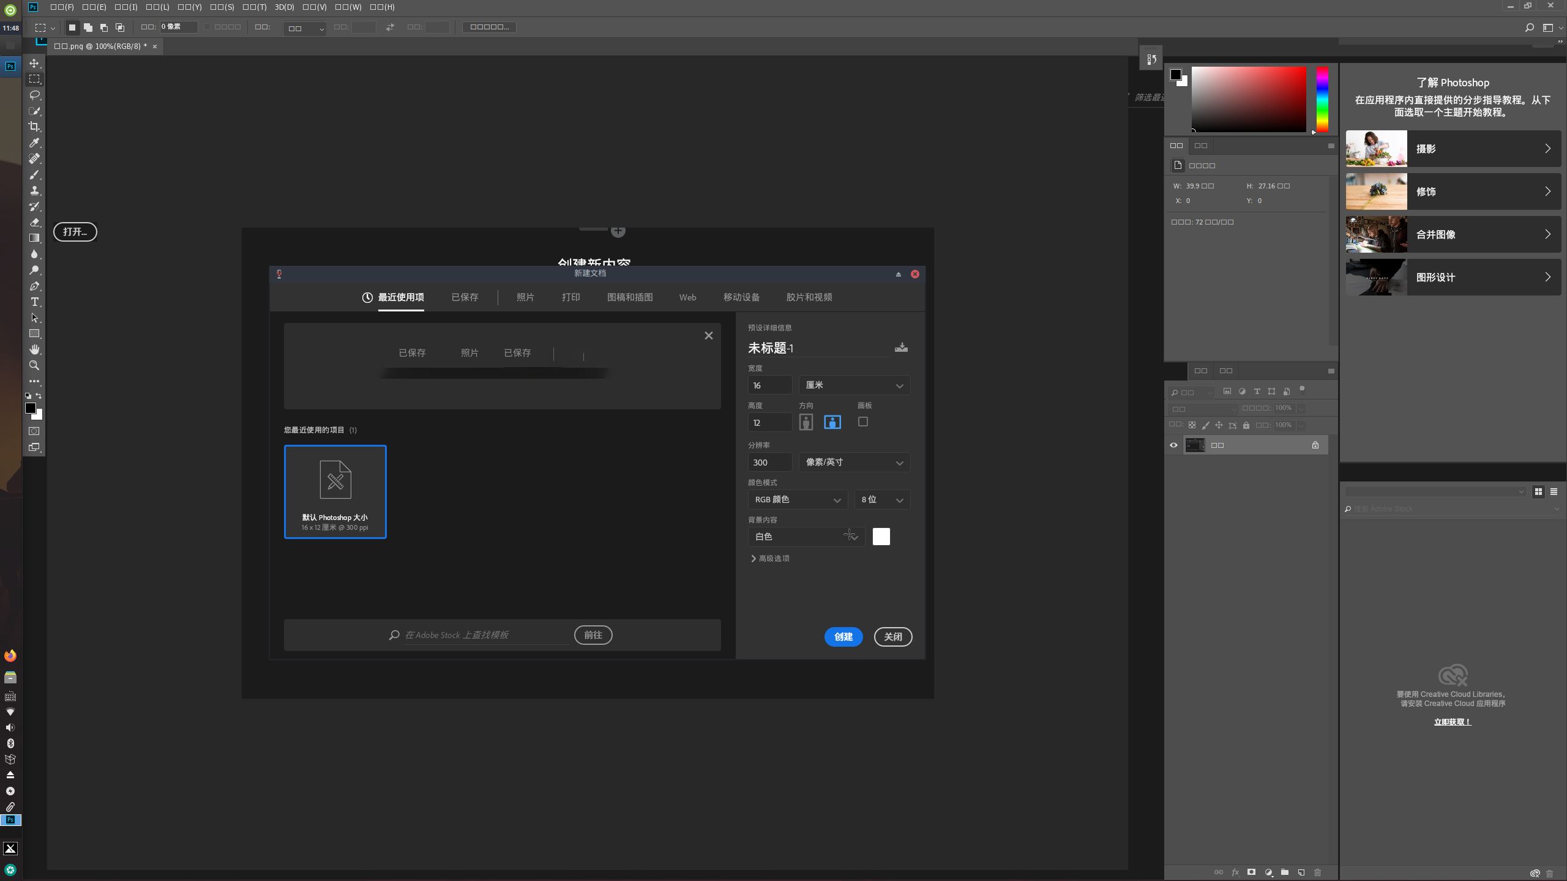Toggle portrait orientation icon
Screen dimensions: 1567x881
(x=806, y=422)
